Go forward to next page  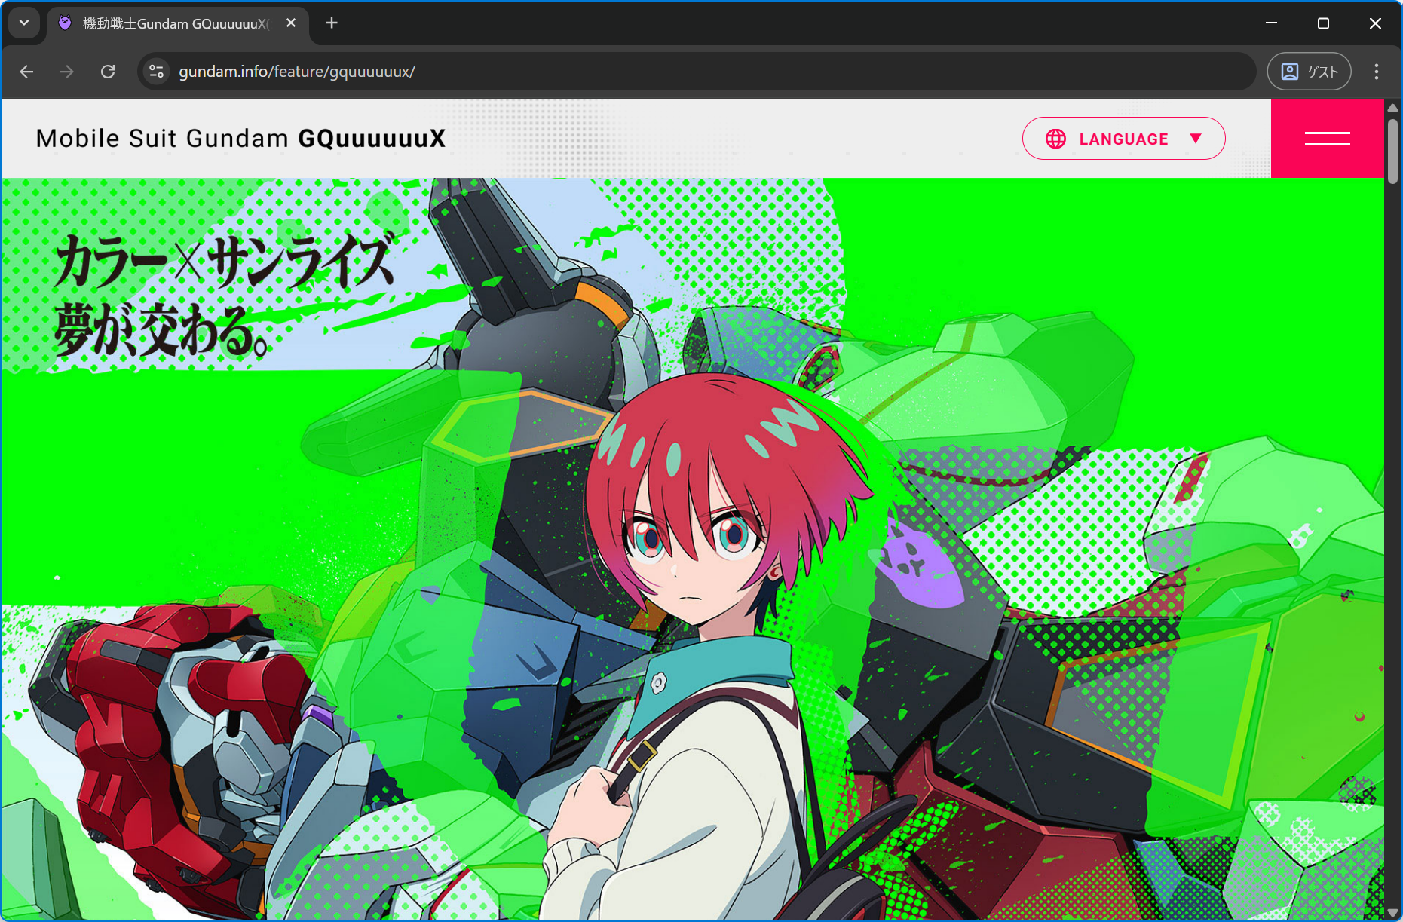pos(67,72)
